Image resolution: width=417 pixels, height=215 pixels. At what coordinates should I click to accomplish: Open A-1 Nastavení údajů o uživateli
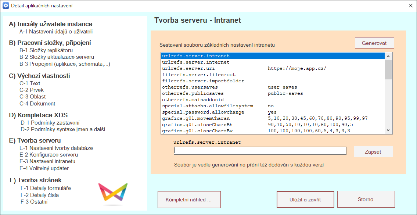click(x=56, y=32)
